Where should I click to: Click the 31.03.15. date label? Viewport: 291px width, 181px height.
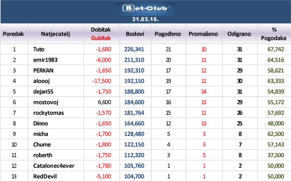[x=145, y=20]
